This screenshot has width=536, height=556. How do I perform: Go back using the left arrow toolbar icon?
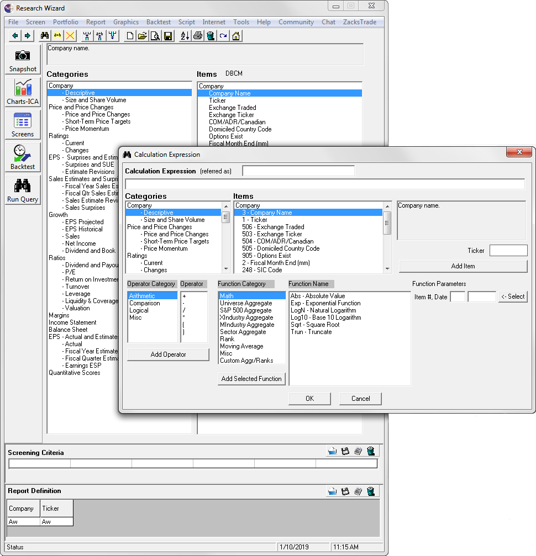(x=15, y=36)
